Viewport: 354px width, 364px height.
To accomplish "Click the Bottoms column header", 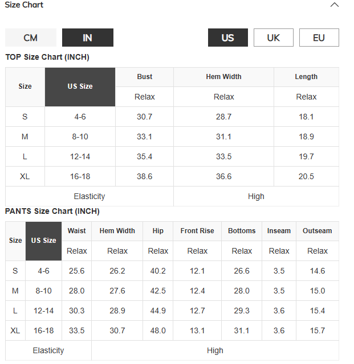I will pos(242,231).
